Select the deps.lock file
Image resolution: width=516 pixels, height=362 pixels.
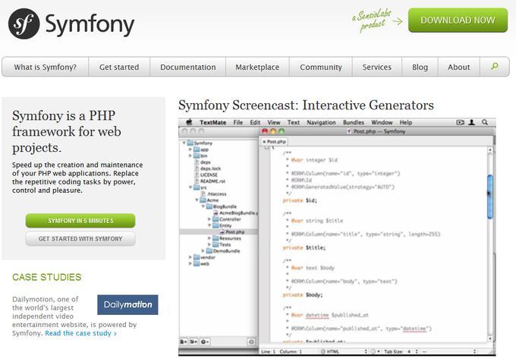[x=208, y=168]
